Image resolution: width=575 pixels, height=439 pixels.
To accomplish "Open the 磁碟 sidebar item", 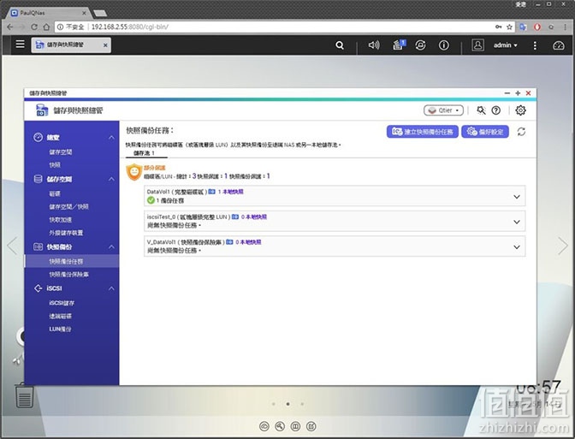I will (x=55, y=193).
